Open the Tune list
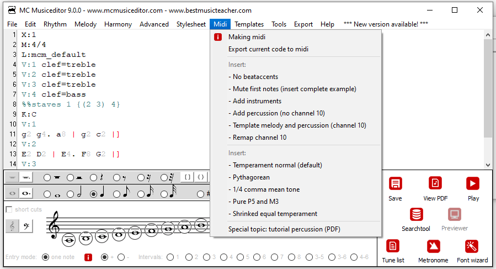 [393, 246]
